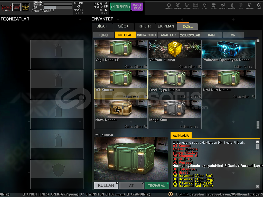Switch to the SİLAH tab
This screenshot has height=197, width=263.
(x=102, y=26)
